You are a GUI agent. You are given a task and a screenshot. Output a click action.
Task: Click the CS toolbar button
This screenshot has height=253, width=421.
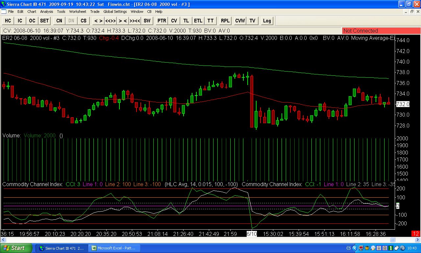84,21
